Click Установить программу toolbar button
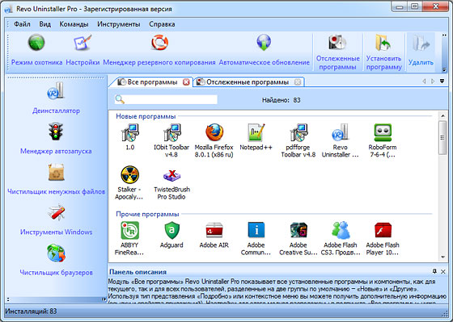Image resolution: width=453 pixels, height=322 pixels. click(x=383, y=52)
